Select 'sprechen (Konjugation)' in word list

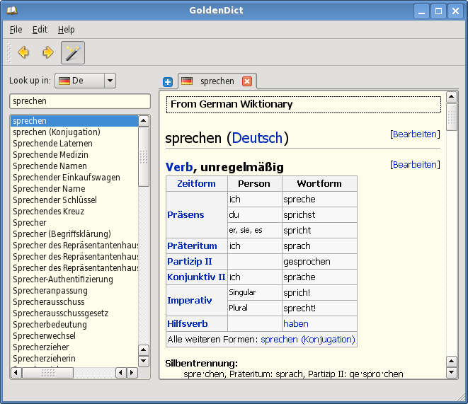tap(57, 132)
